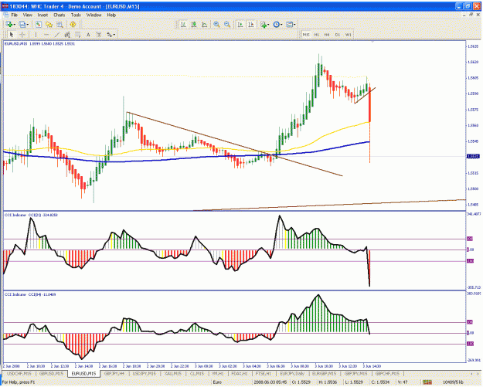Switch to the GBPCHF,M15 chart tab
This screenshot has width=483, height=387.
(387, 373)
